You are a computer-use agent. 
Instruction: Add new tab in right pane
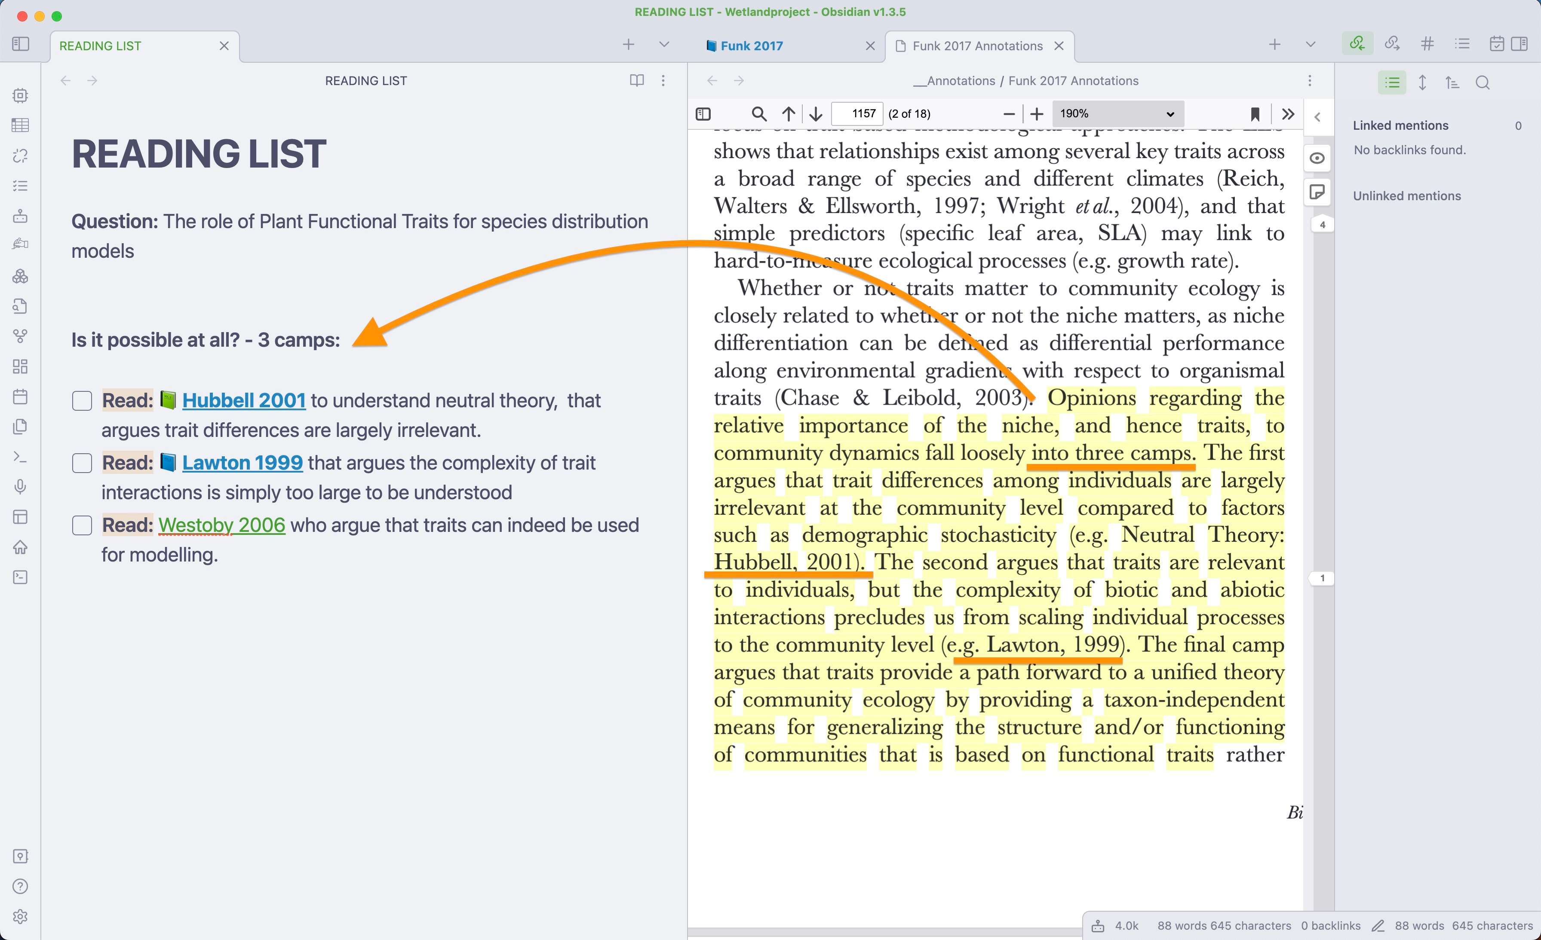pyautogui.click(x=1274, y=44)
